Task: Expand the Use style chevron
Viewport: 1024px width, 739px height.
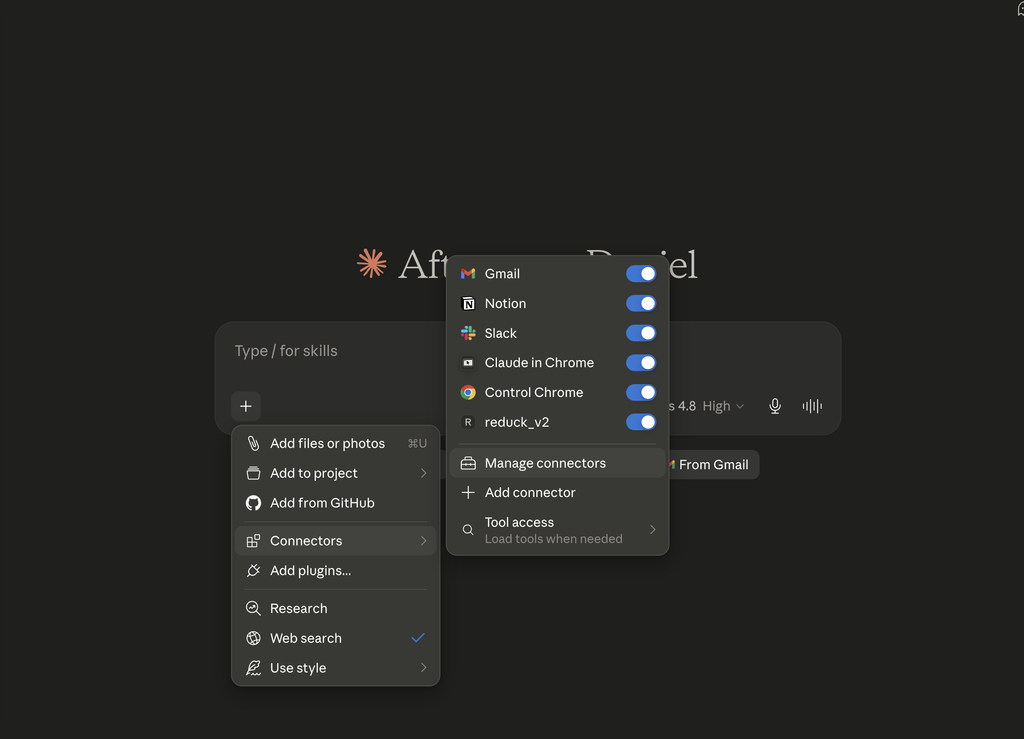Action: [x=423, y=668]
